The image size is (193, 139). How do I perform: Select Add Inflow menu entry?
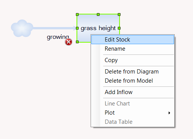click(132, 92)
